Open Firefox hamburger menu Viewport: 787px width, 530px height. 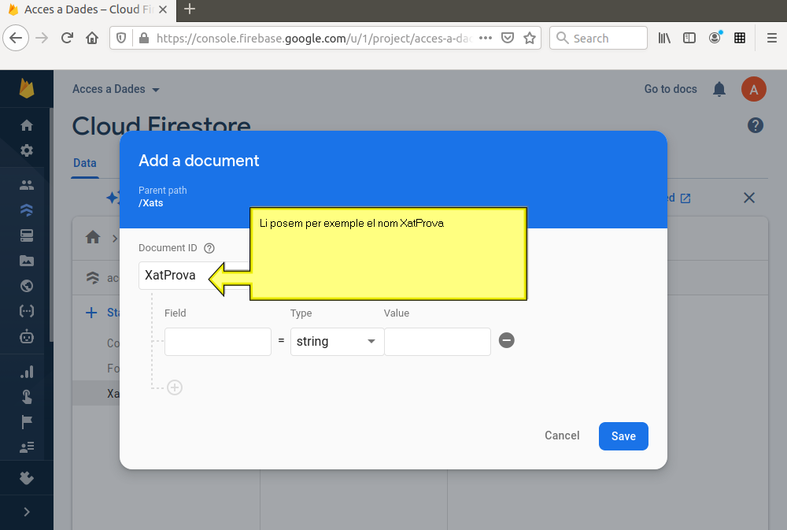pyautogui.click(x=772, y=38)
